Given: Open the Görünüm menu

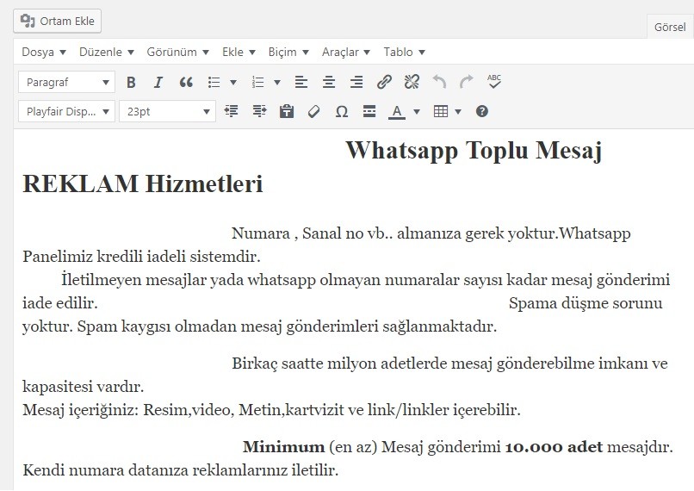Looking at the screenshot, I should coord(177,52).
